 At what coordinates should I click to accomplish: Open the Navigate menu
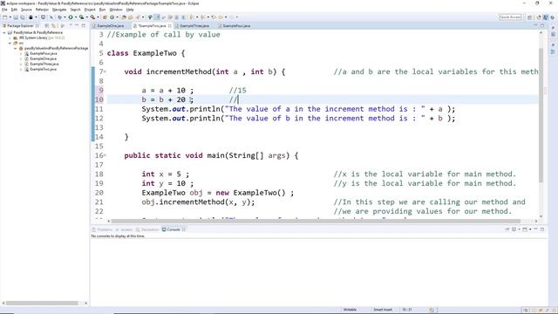coord(59,10)
